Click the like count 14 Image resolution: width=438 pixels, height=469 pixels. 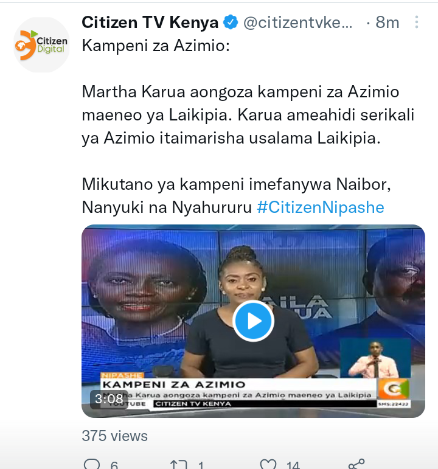point(293,465)
